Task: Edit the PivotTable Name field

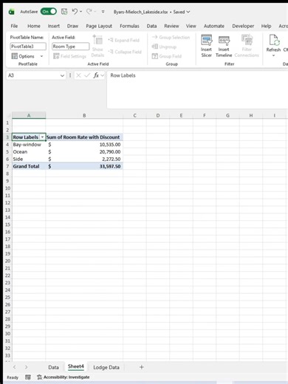Action: click(x=28, y=47)
